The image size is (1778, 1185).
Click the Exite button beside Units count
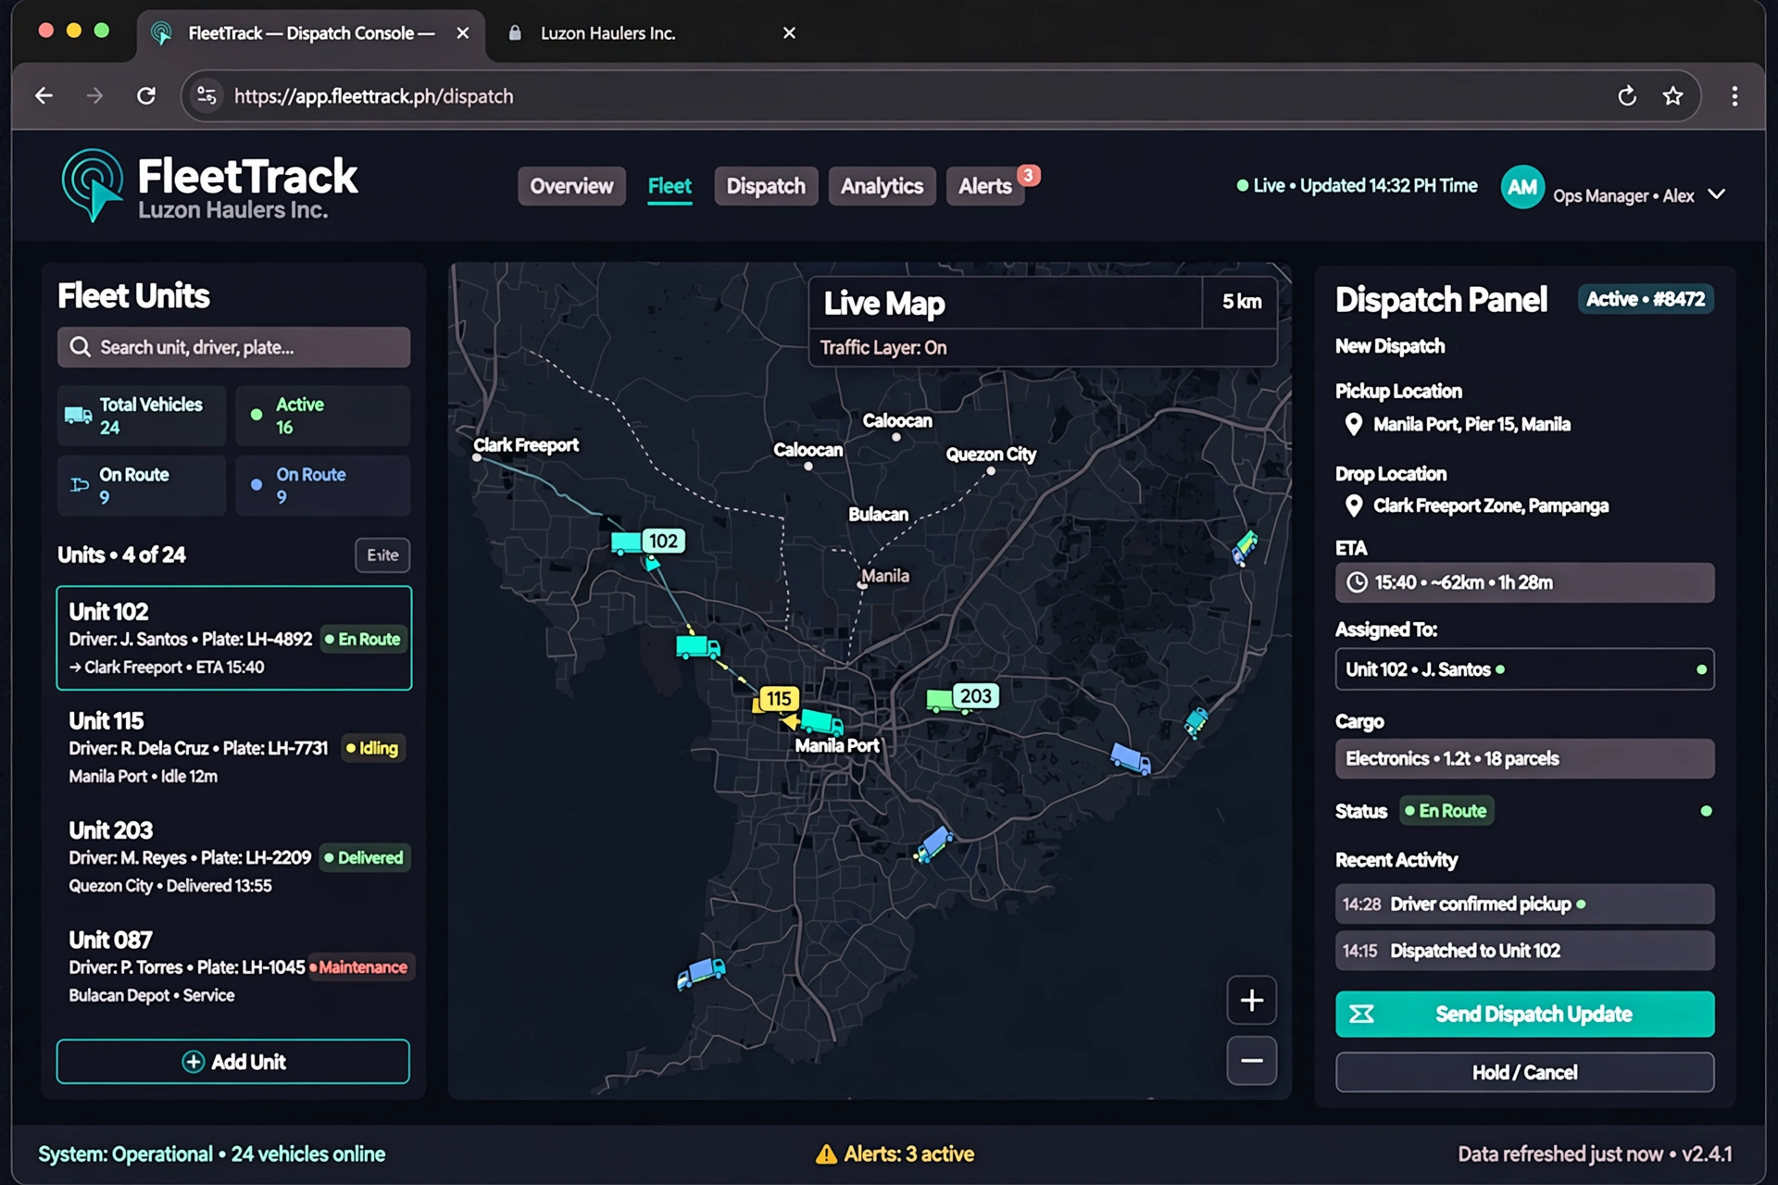pos(382,555)
